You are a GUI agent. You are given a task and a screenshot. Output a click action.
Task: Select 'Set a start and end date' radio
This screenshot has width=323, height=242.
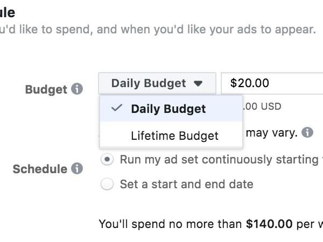[x=108, y=184]
